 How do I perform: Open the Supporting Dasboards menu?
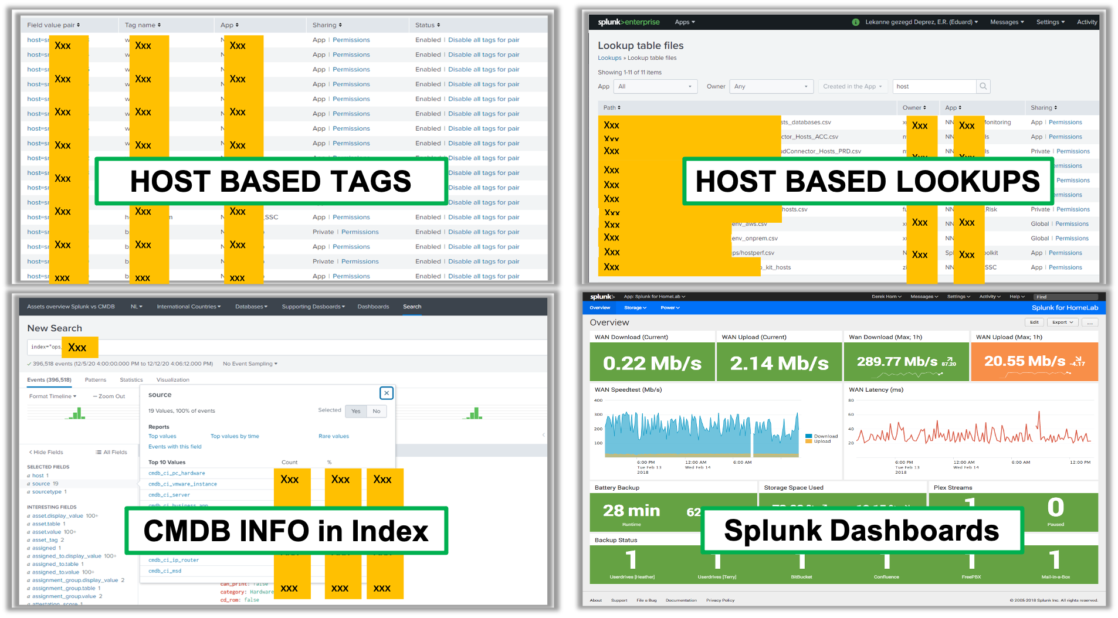point(313,307)
